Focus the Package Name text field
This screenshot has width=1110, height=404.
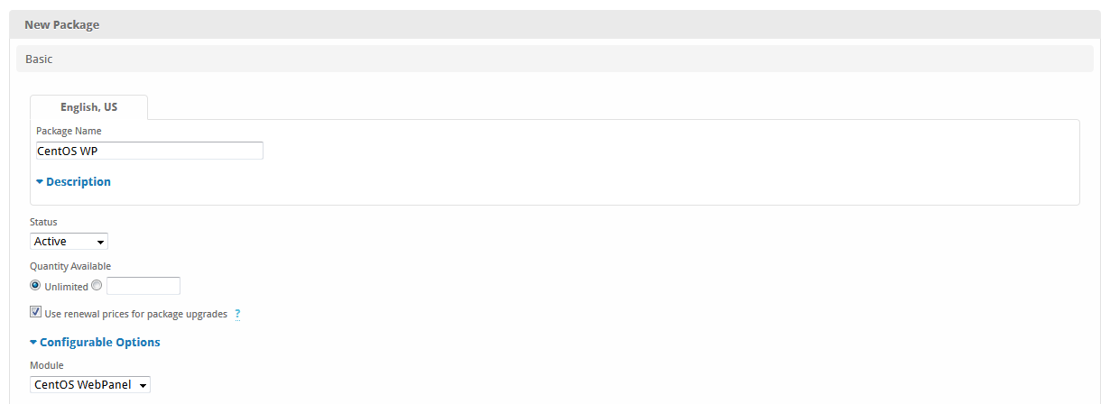[149, 151]
